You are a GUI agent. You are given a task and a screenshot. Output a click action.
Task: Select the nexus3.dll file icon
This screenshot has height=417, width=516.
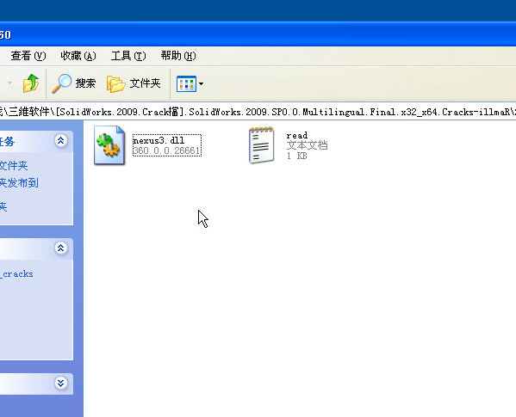[109, 145]
